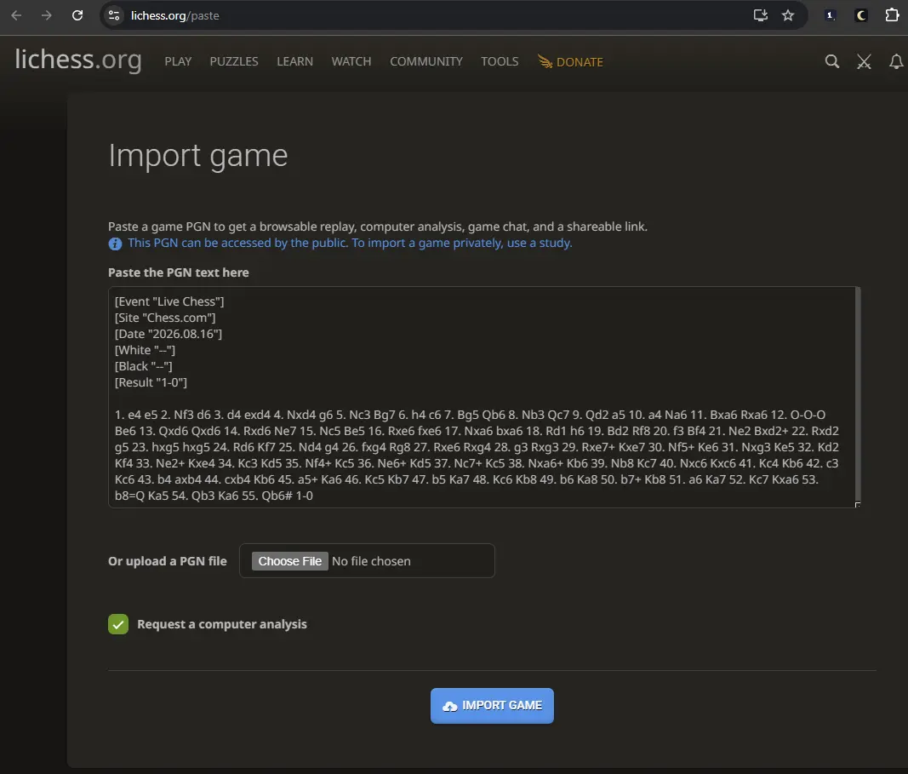Click the 'Request a computer analysis' label
Image resolution: width=908 pixels, height=774 pixels.
(222, 624)
